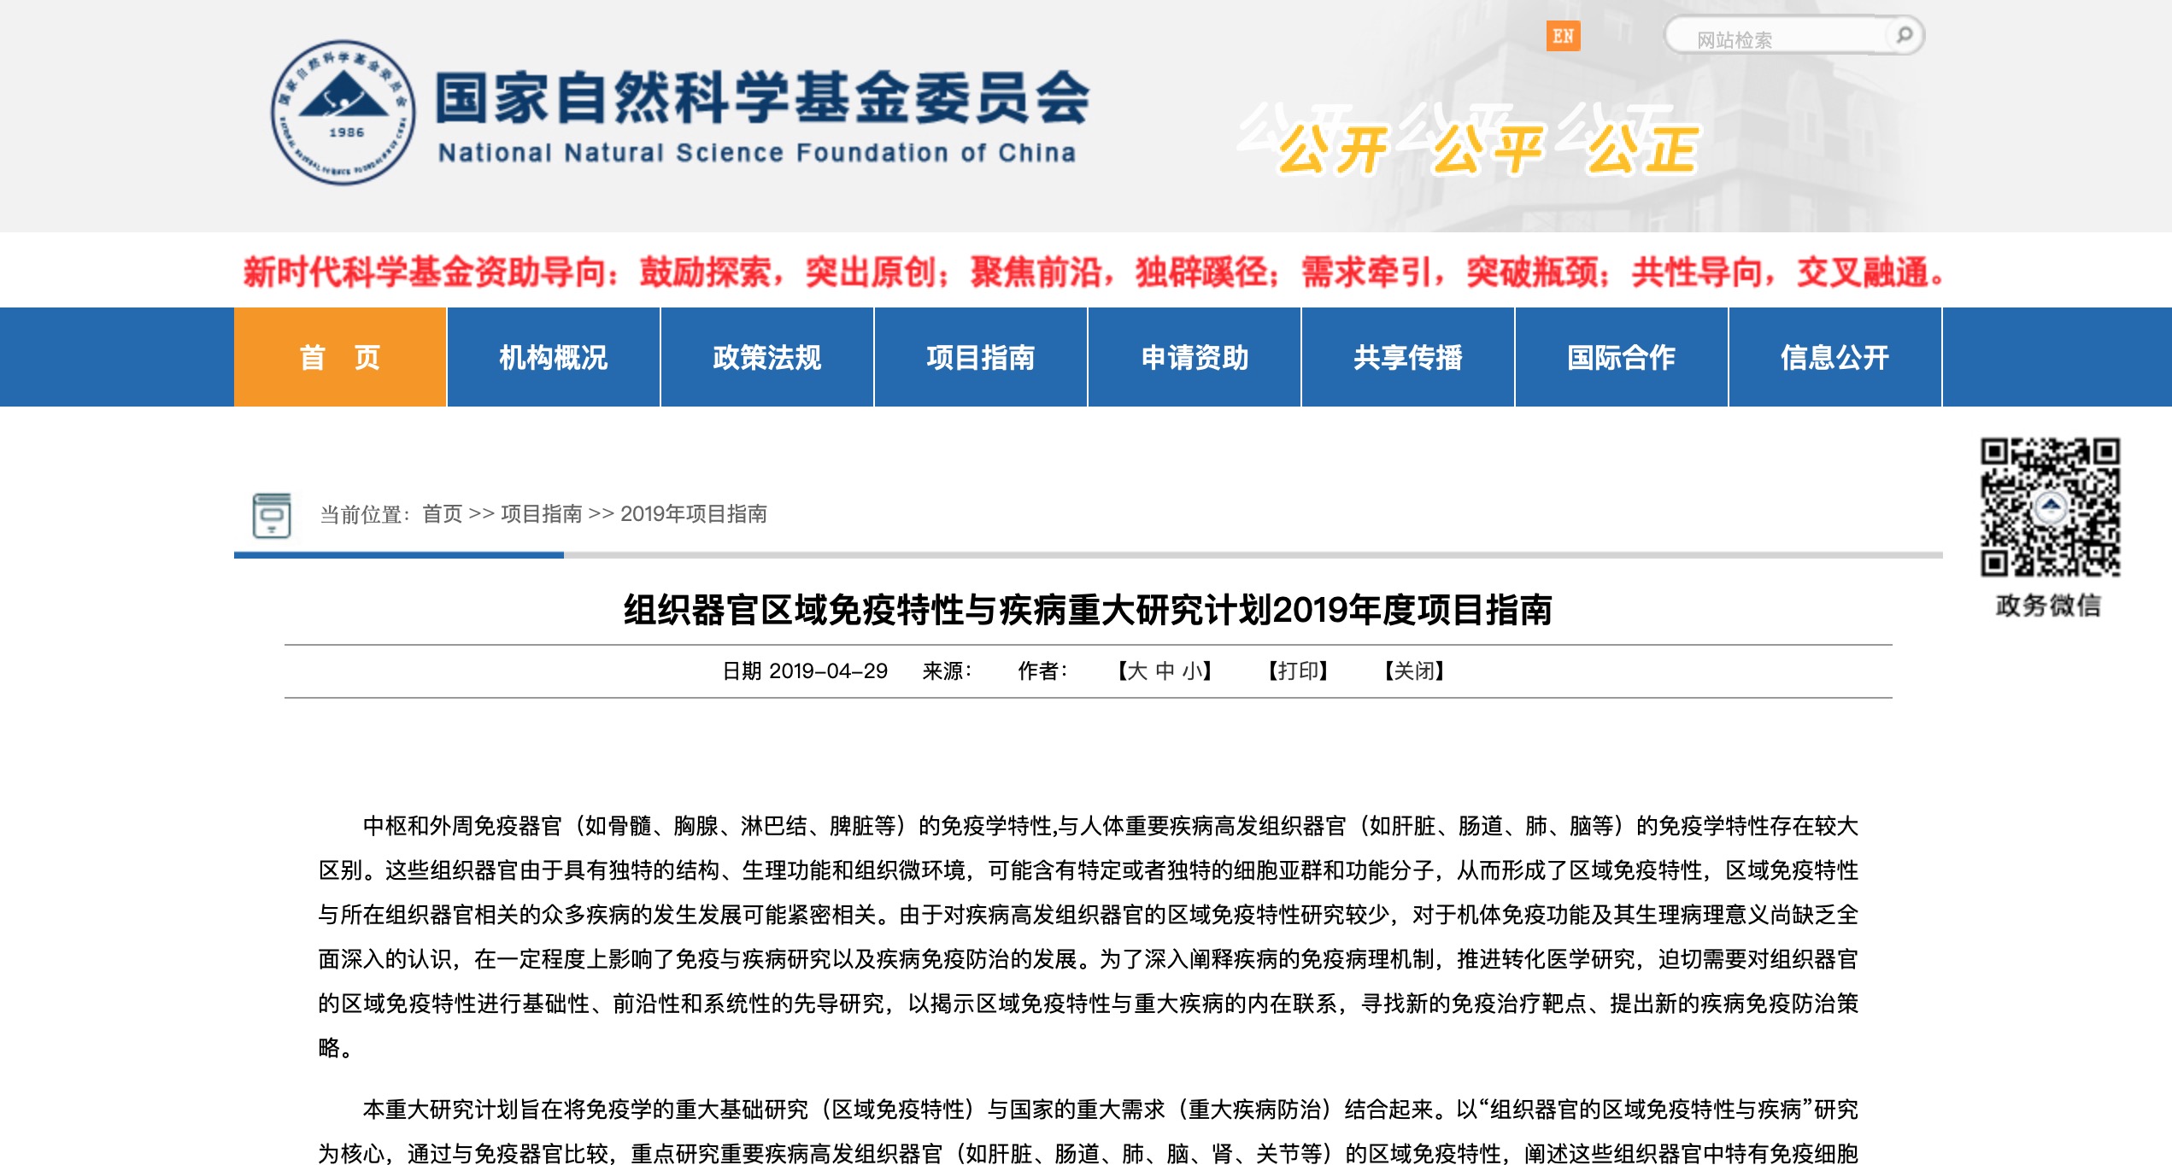The image size is (2172, 1165).
Task: Open the 政策法规 menu
Action: 767,357
